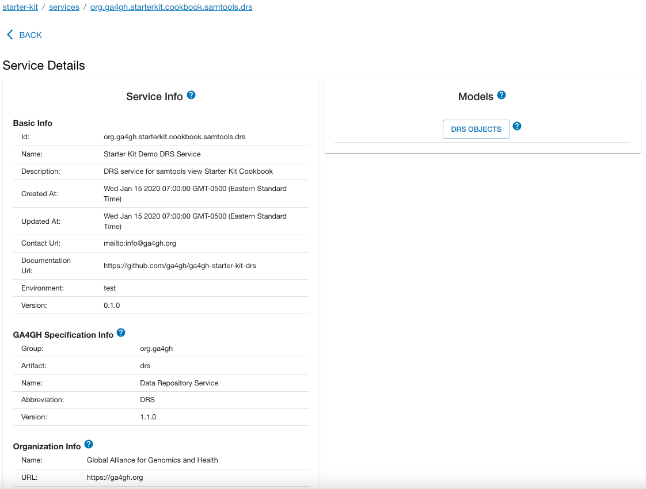The image size is (646, 489).
Task: Click the question mark beside DRS OBJECTS button
Action: (516, 126)
